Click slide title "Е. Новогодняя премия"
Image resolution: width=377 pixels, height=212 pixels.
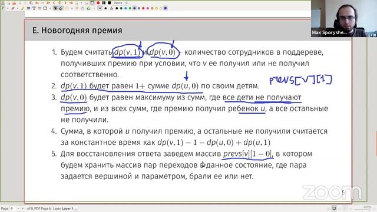77,31
